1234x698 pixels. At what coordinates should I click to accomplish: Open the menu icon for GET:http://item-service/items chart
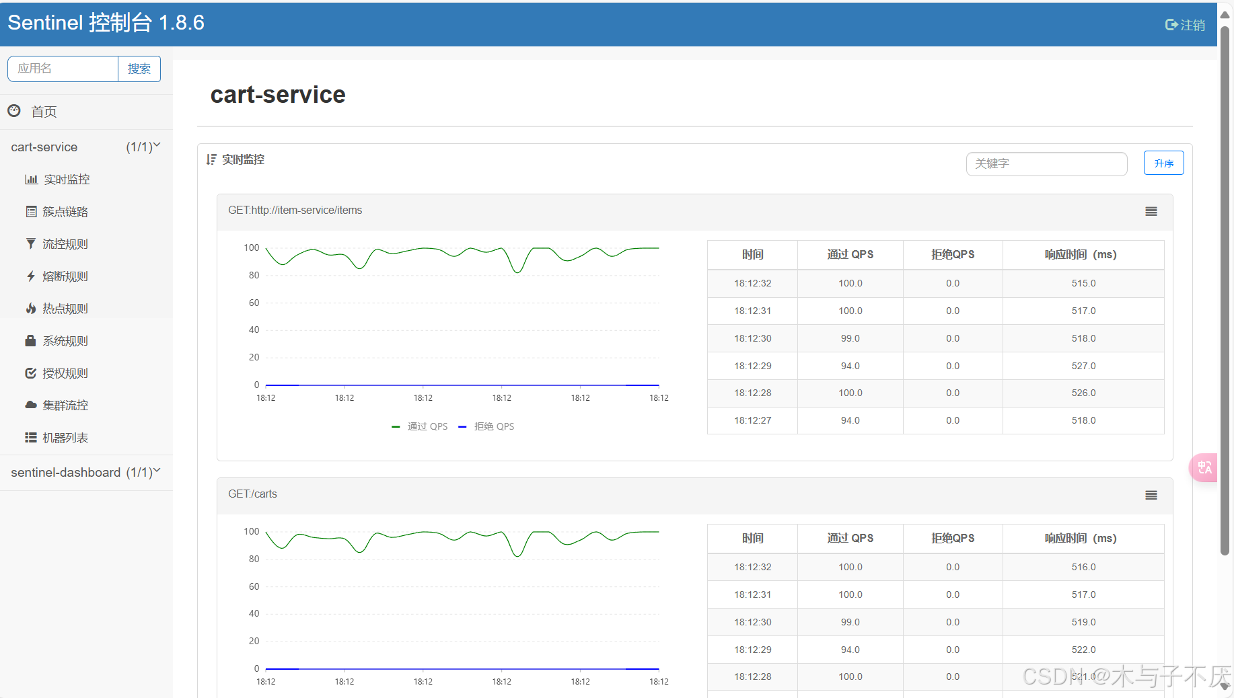1151,212
